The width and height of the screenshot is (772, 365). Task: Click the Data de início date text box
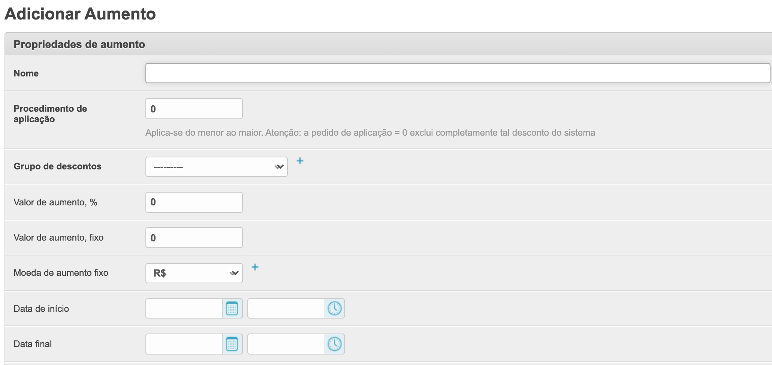(184, 308)
